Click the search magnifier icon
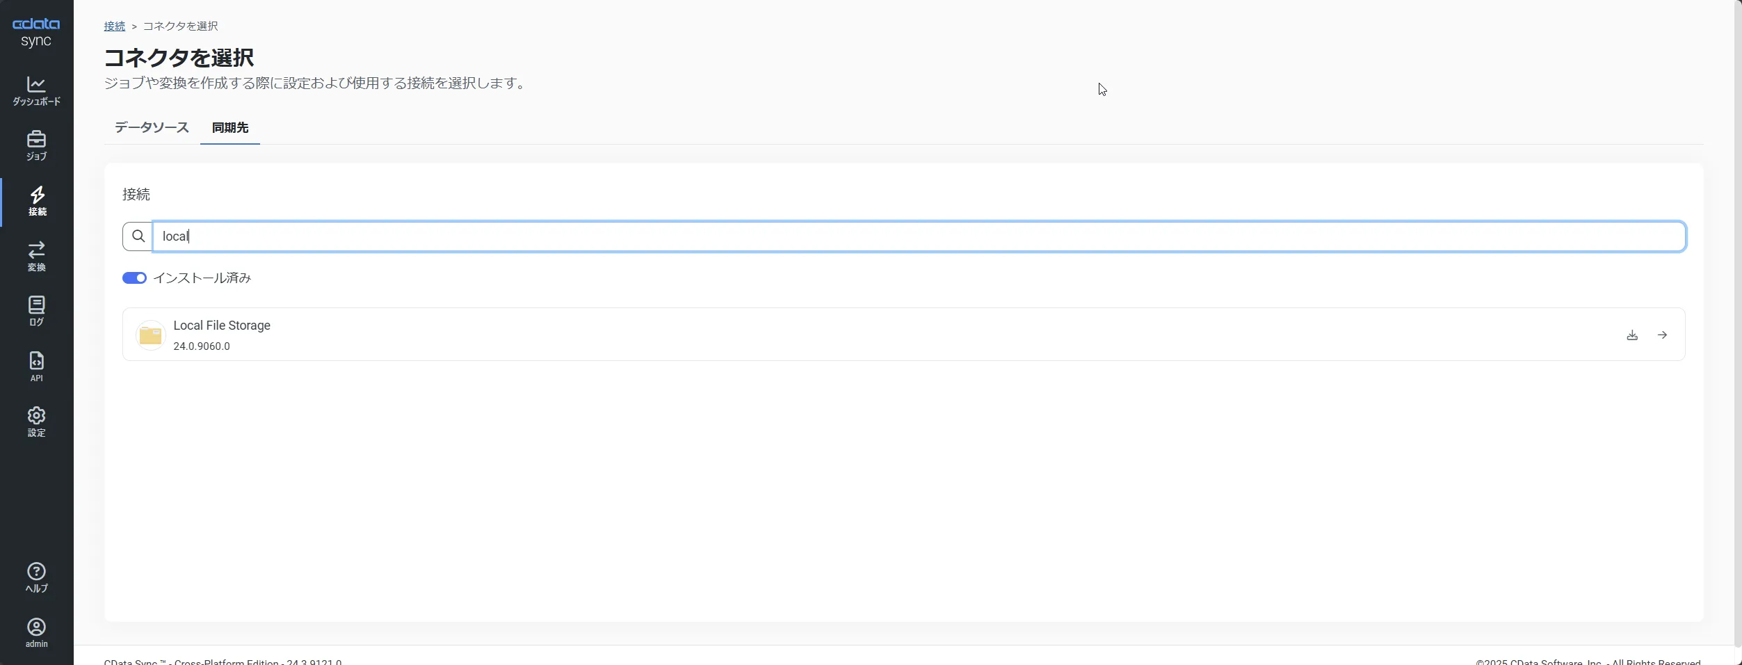Screen dimensions: 1742x665 coord(138,237)
